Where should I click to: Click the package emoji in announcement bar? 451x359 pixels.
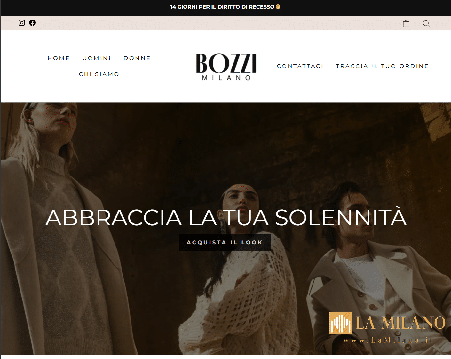tap(278, 7)
